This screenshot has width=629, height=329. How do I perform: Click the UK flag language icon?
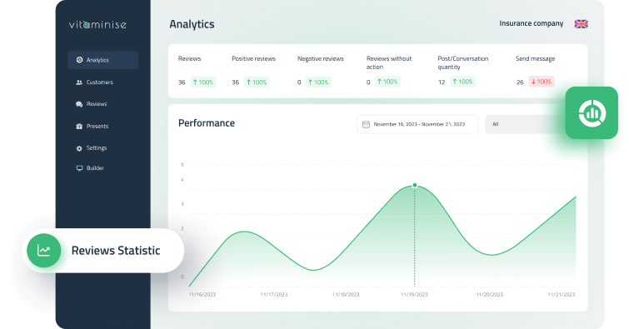pyautogui.click(x=581, y=24)
